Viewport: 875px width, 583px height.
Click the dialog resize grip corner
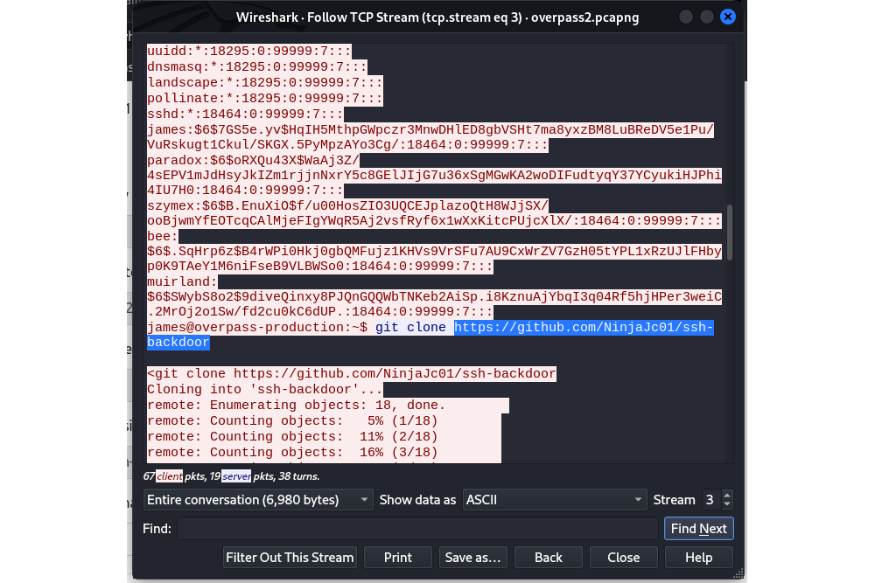(x=738, y=573)
